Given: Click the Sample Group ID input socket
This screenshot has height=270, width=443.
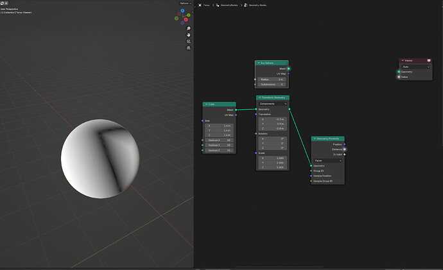Looking at the screenshot, I should (311, 181).
